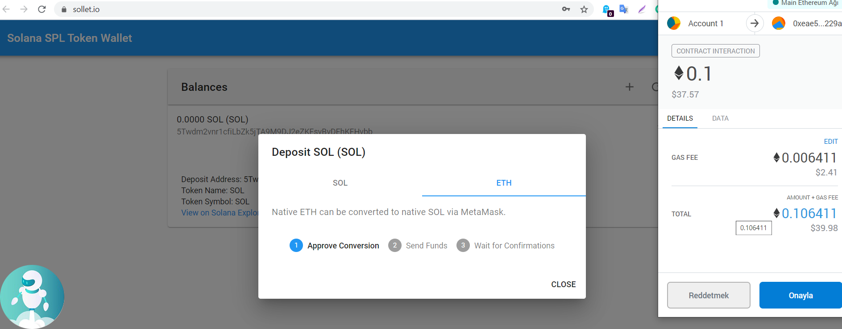Open the Google Translate extension
842x329 pixels.
pos(624,9)
